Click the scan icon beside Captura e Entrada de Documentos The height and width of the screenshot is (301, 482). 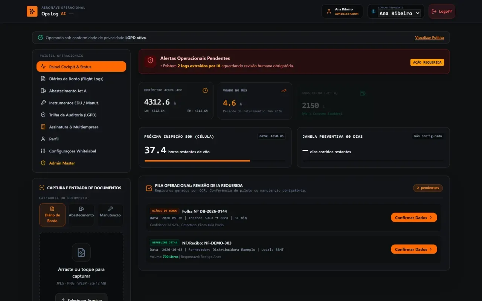(42, 188)
